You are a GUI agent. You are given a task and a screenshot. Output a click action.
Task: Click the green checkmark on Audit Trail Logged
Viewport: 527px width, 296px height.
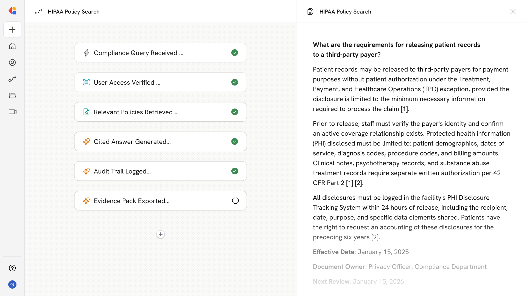(x=235, y=171)
